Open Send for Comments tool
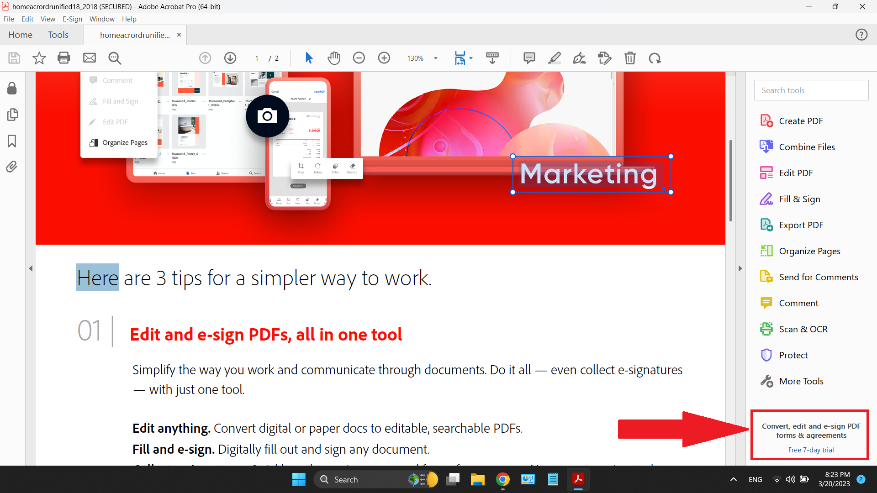This screenshot has width=877, height=493. tap(809, 277)
